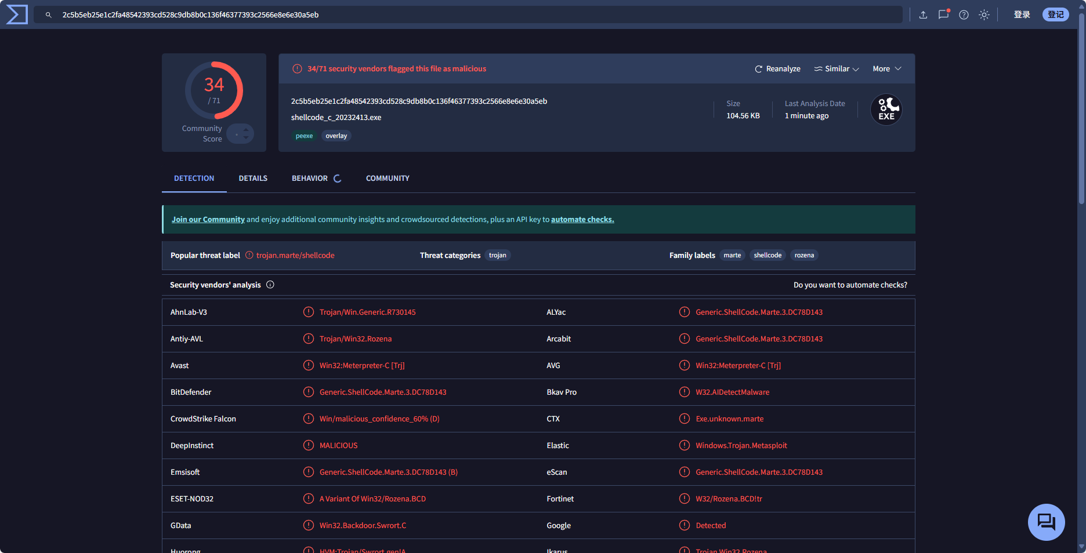Click alert icon beside W32.AIDetectMalware

(685, 392)
